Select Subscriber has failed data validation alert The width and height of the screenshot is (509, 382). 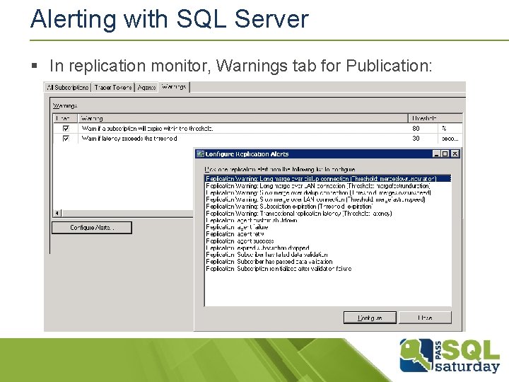point(267,255)
